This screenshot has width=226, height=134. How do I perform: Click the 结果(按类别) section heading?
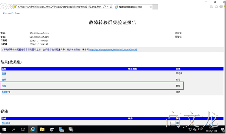[x=11, y=62]
